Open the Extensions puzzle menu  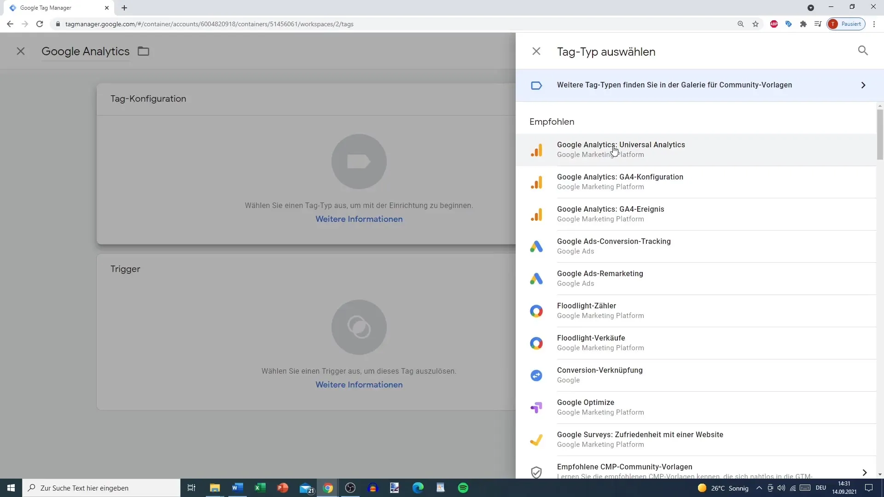(x=803, y=24)
